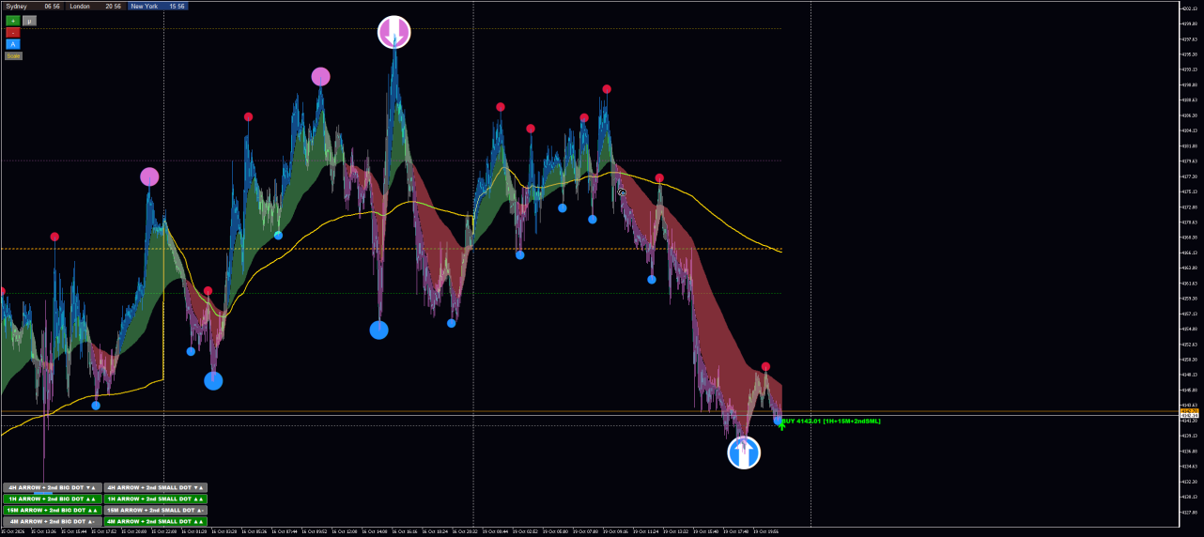Viewport: 1204px width, 537px height.
Task: Click 15M ARROW + 2nd SMALL DOT button
Action: 156,510
